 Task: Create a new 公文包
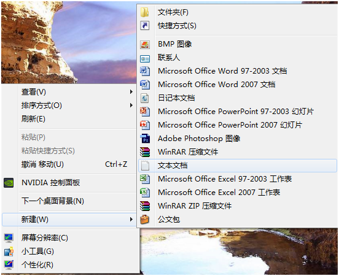pyautogui.click(x=238, y=220)
